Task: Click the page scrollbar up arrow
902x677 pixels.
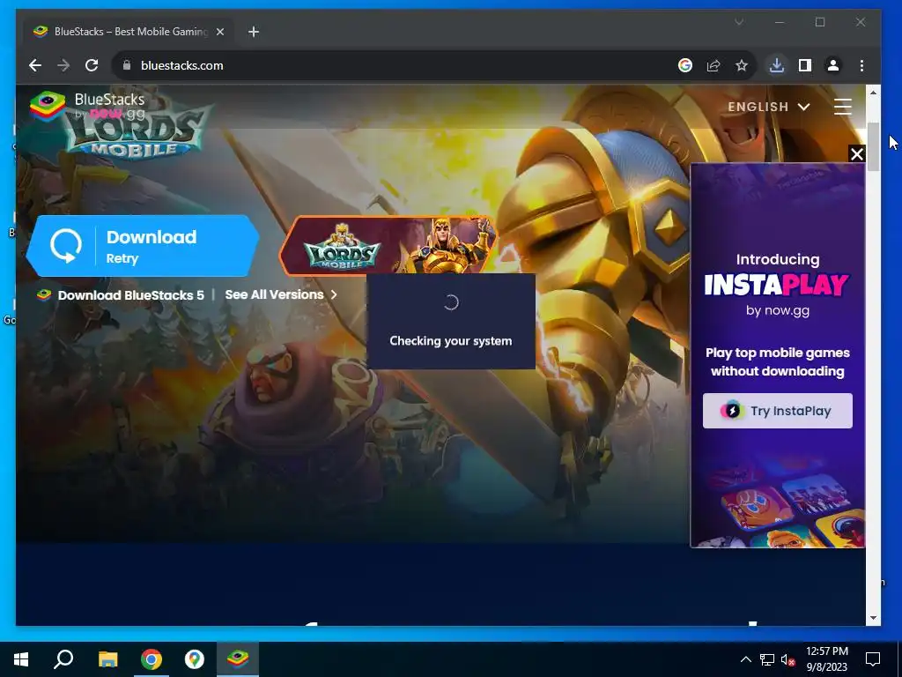Action: point(873,93)
